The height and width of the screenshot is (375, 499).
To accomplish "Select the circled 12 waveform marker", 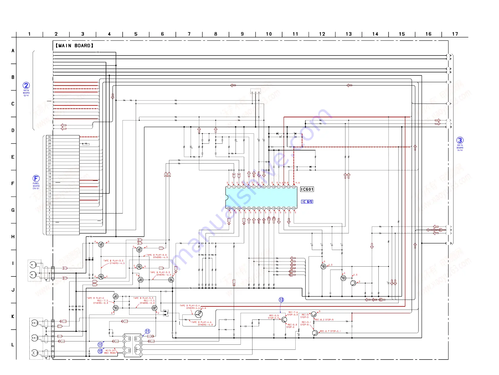I will (x=100, y=351).
